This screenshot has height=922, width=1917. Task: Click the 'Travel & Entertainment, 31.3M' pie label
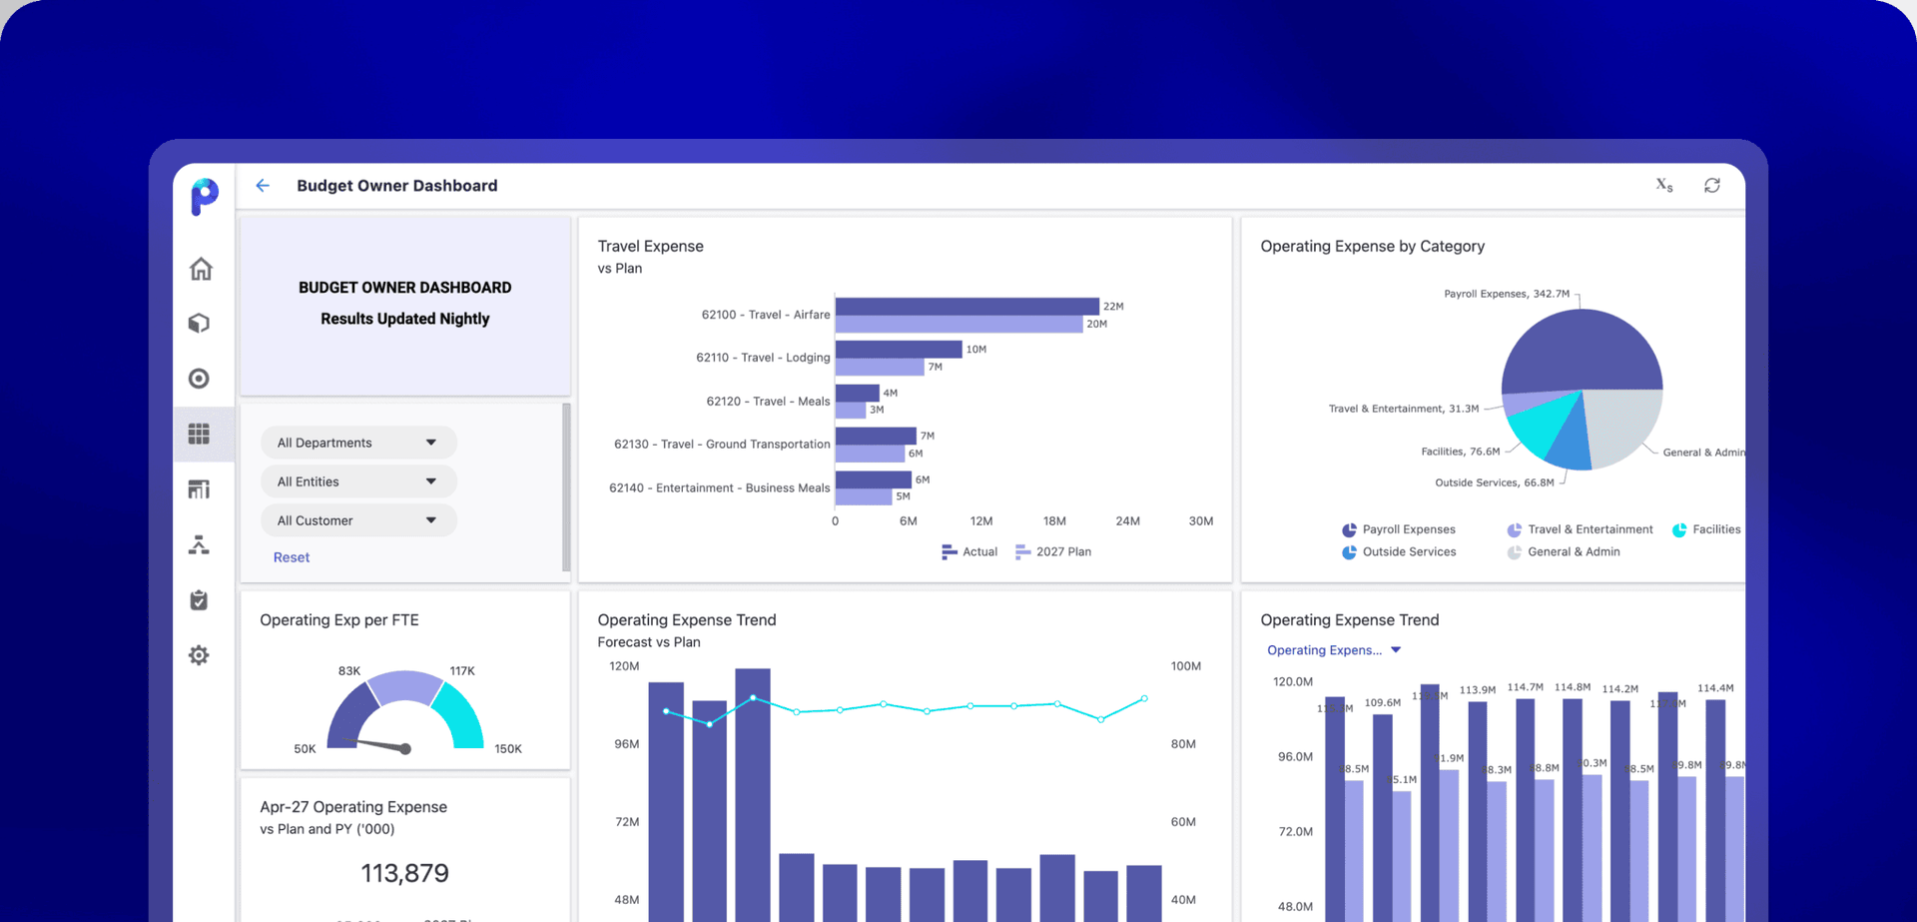[x=1404, y=409]
